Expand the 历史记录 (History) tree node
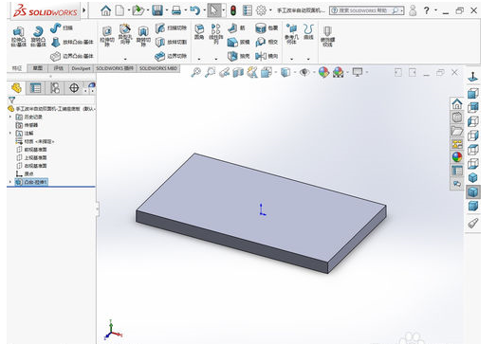 click(10, 117)
